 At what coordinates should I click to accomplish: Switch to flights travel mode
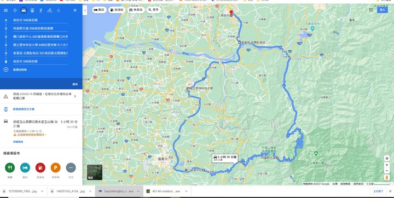59,10
